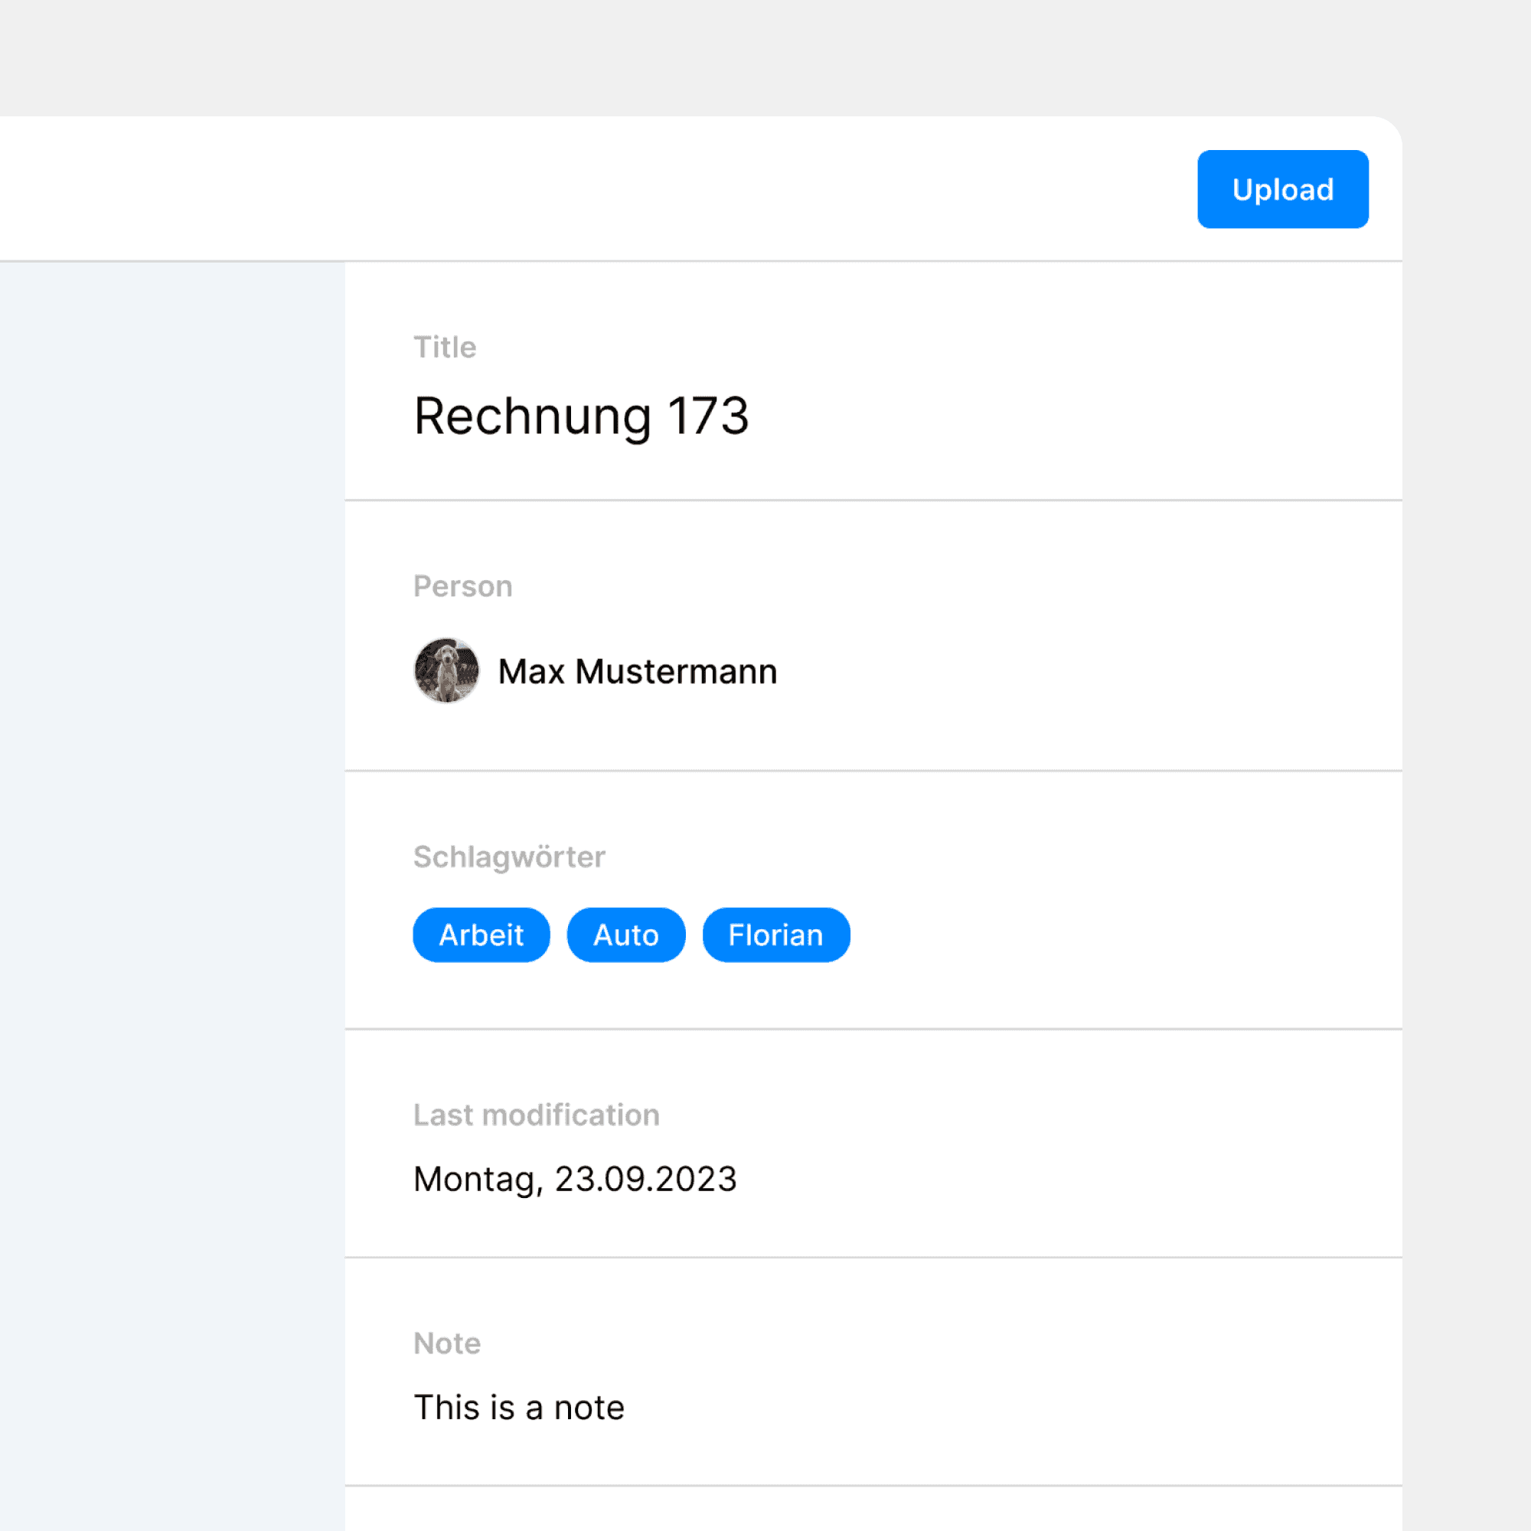
Task: Click the Last modification label
Action: pyautogui.click(x=537, y=1115)
